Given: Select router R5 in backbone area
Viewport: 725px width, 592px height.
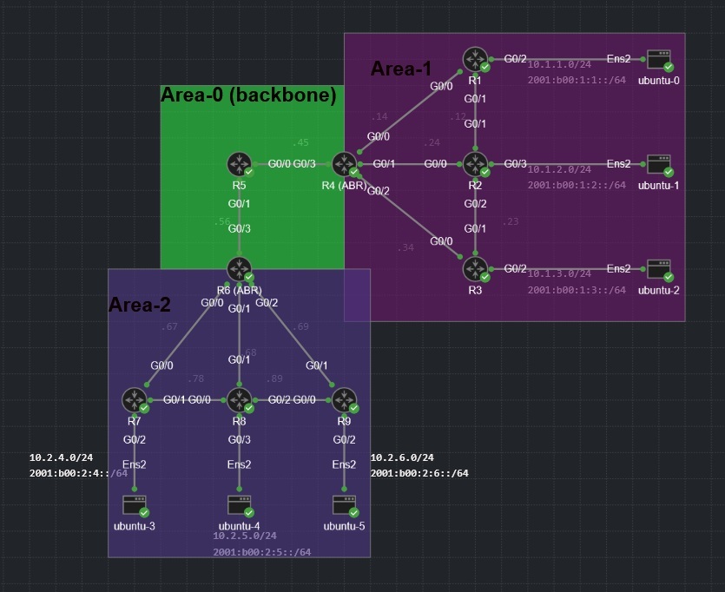Looking at the screenshot, I should (x=240, y=164).
